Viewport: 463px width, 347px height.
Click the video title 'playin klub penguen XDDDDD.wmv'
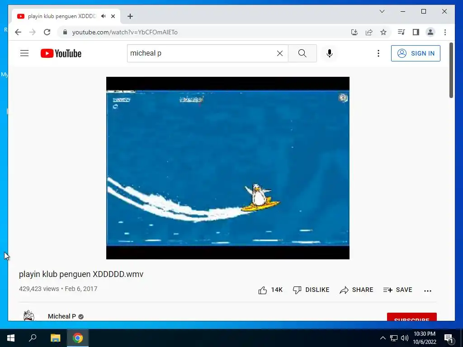click(x=81, y=274)
